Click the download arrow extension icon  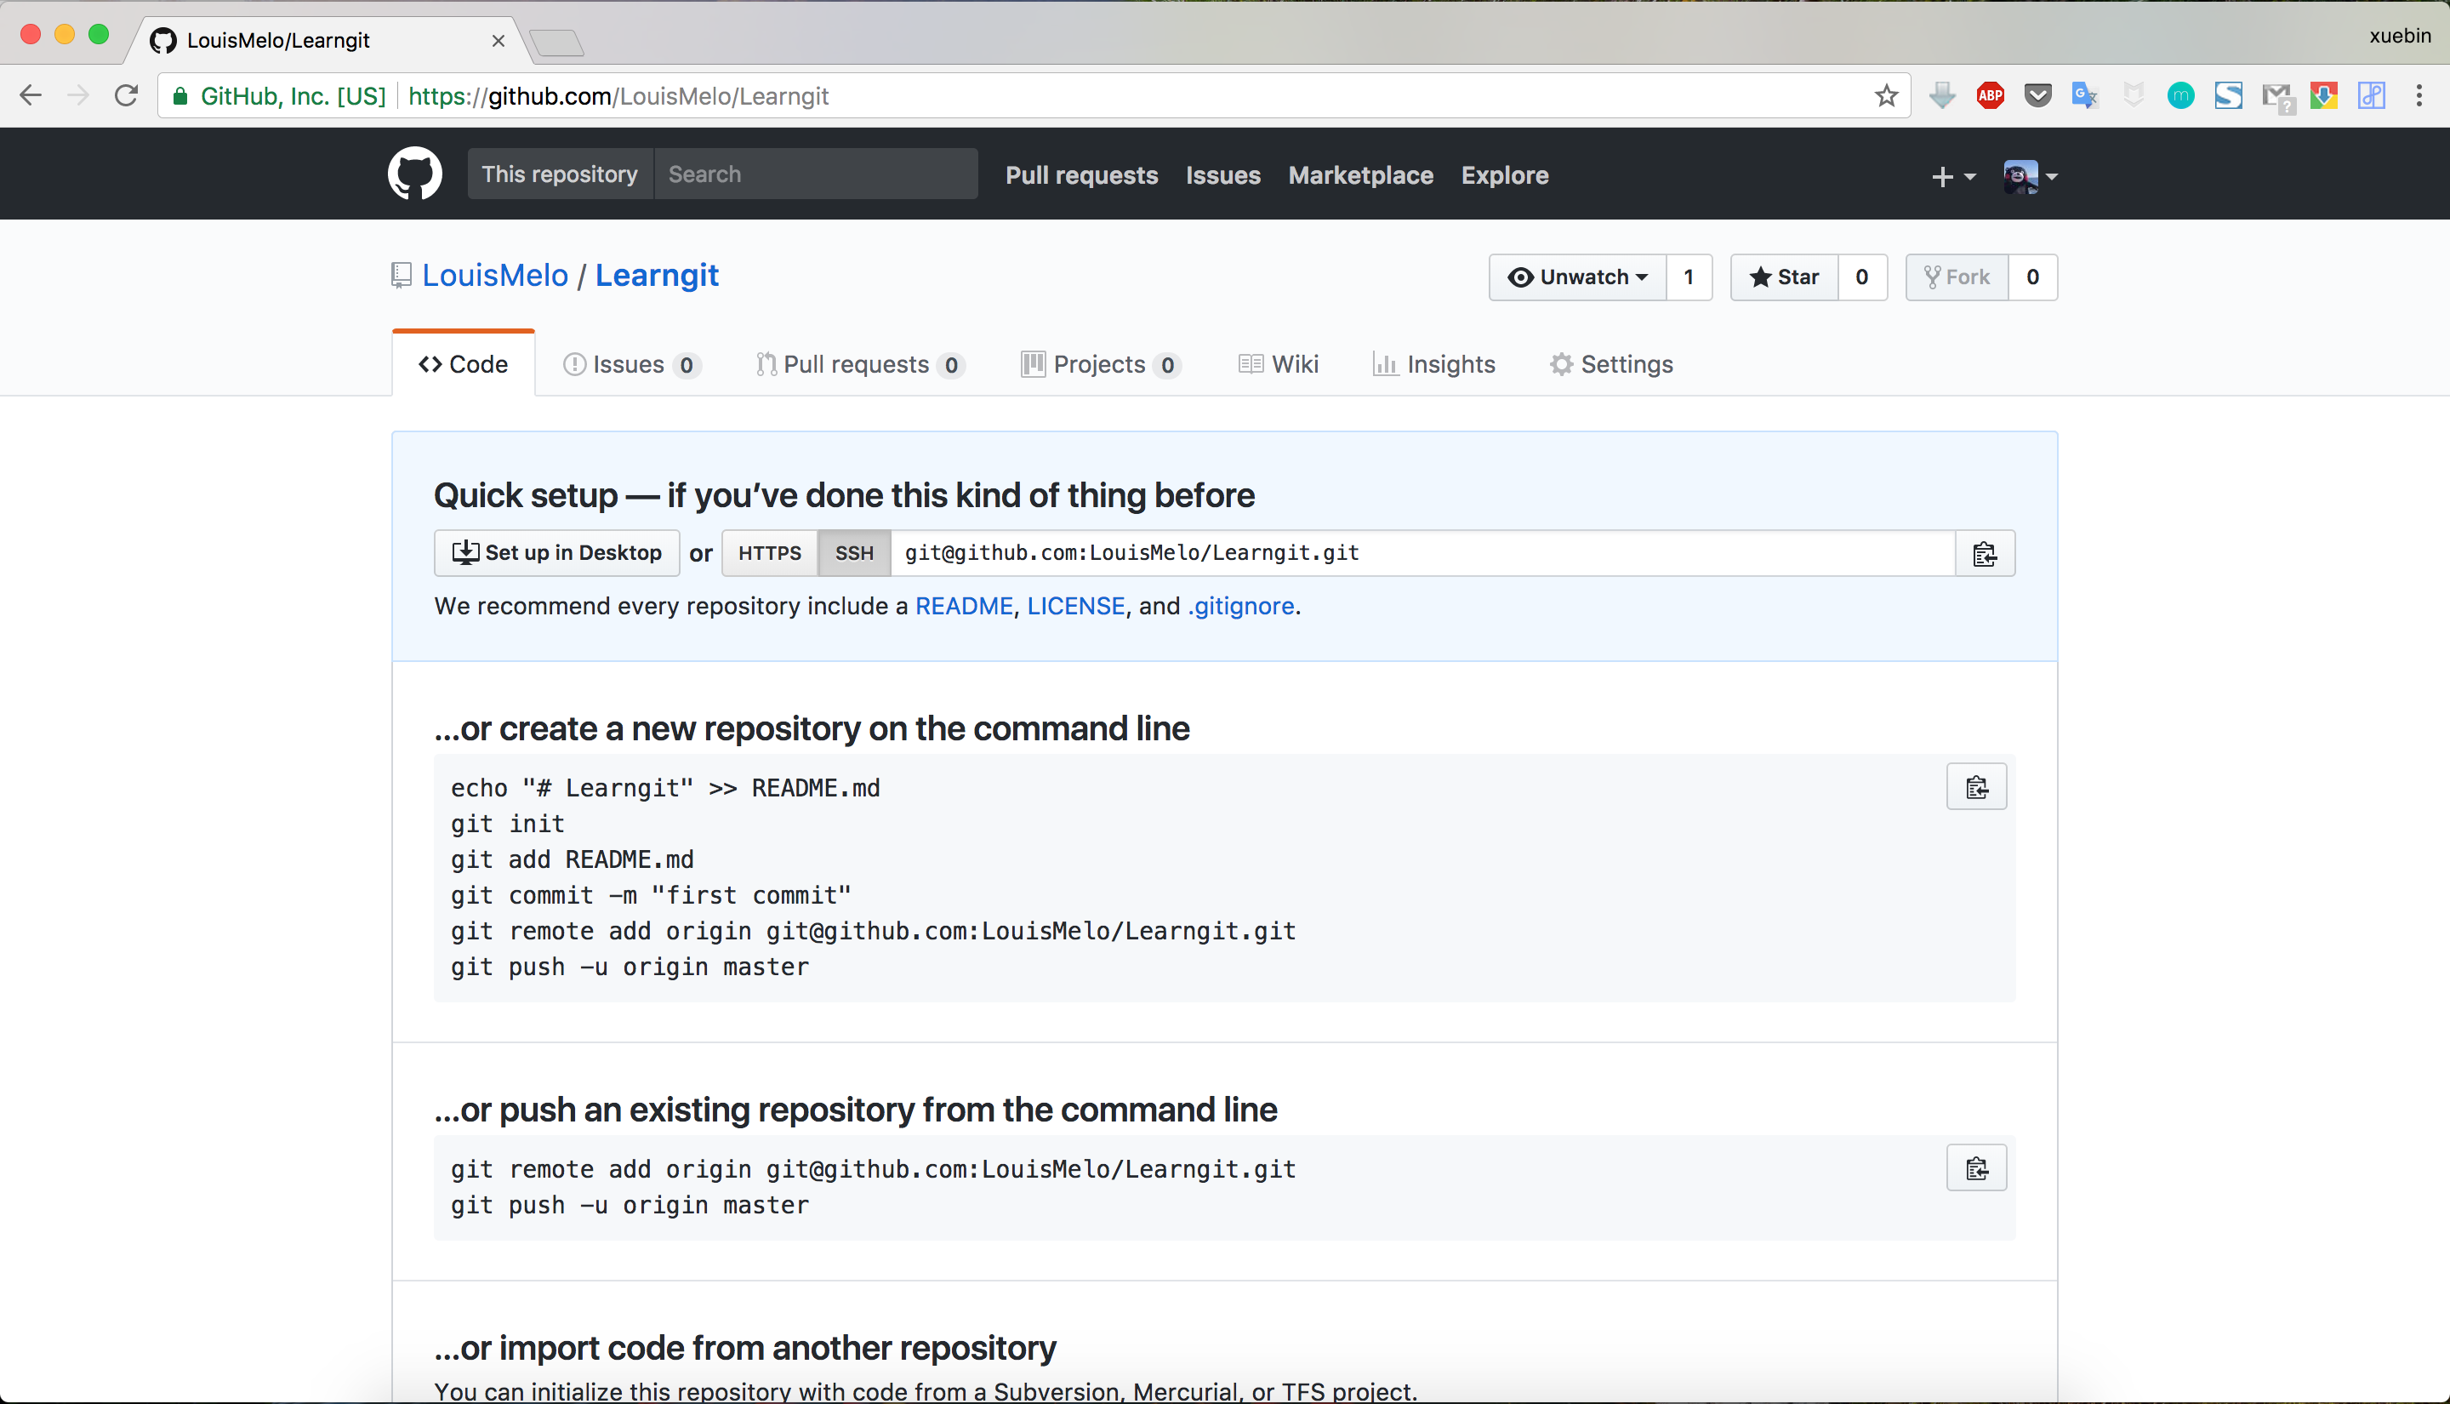click(1942, 95)
